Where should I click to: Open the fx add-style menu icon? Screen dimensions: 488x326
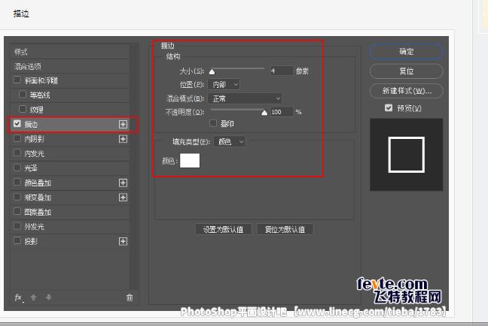click(x=18, y=297)
